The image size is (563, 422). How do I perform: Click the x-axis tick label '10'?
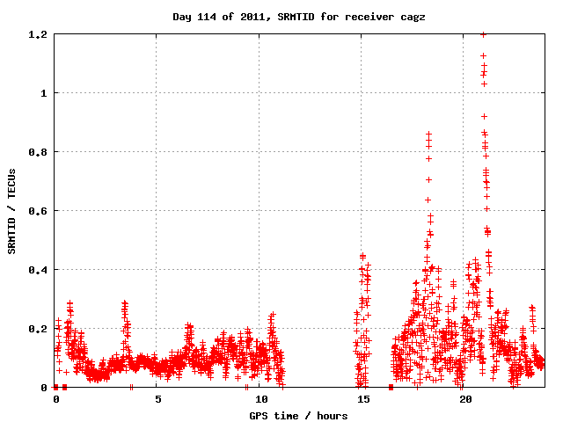pos(261,398)
